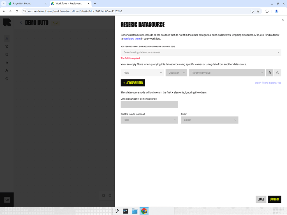The width and height of the screenshot is (287, 215).
Task: Open Chrome from the taskbar
Action: (x=144, y=211)
